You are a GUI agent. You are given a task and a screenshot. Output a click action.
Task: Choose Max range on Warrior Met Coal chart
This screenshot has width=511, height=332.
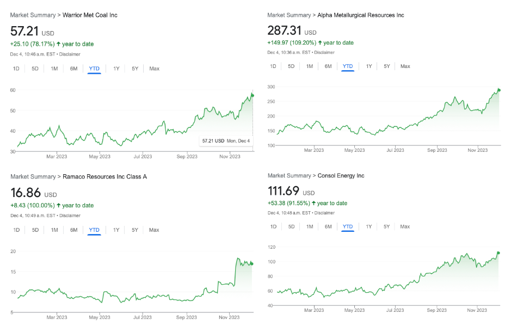(154, 69)
